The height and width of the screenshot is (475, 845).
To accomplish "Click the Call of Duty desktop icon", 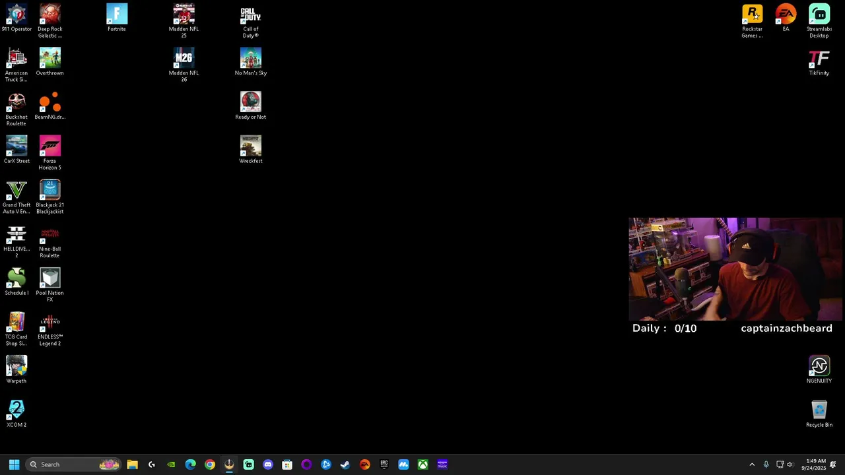I will [251, 21].
